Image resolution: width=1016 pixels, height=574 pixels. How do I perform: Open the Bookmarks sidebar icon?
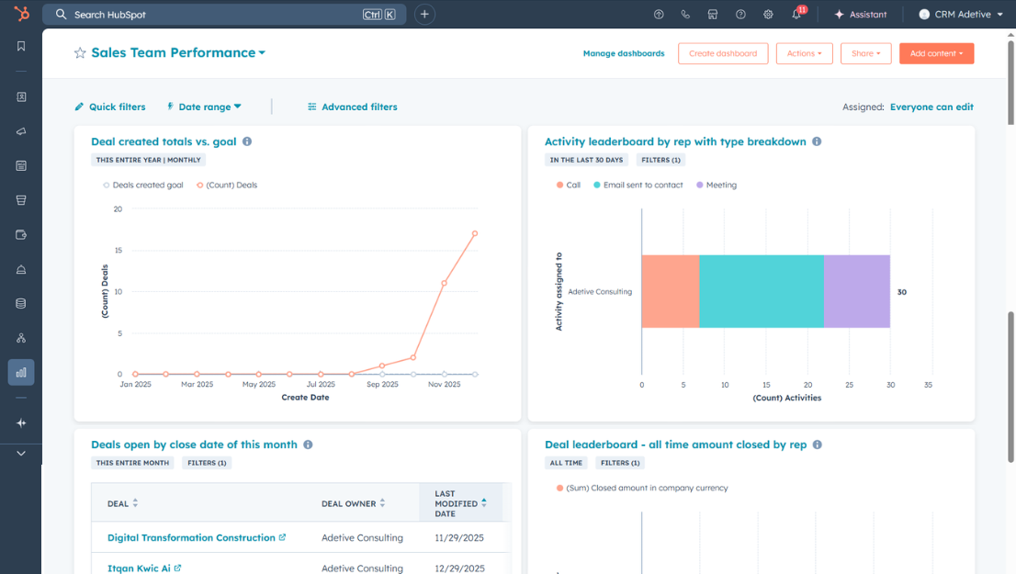tap(21, 45)
